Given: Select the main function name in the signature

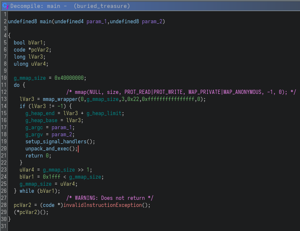Looking at the screenshot, I should point(47,21).
